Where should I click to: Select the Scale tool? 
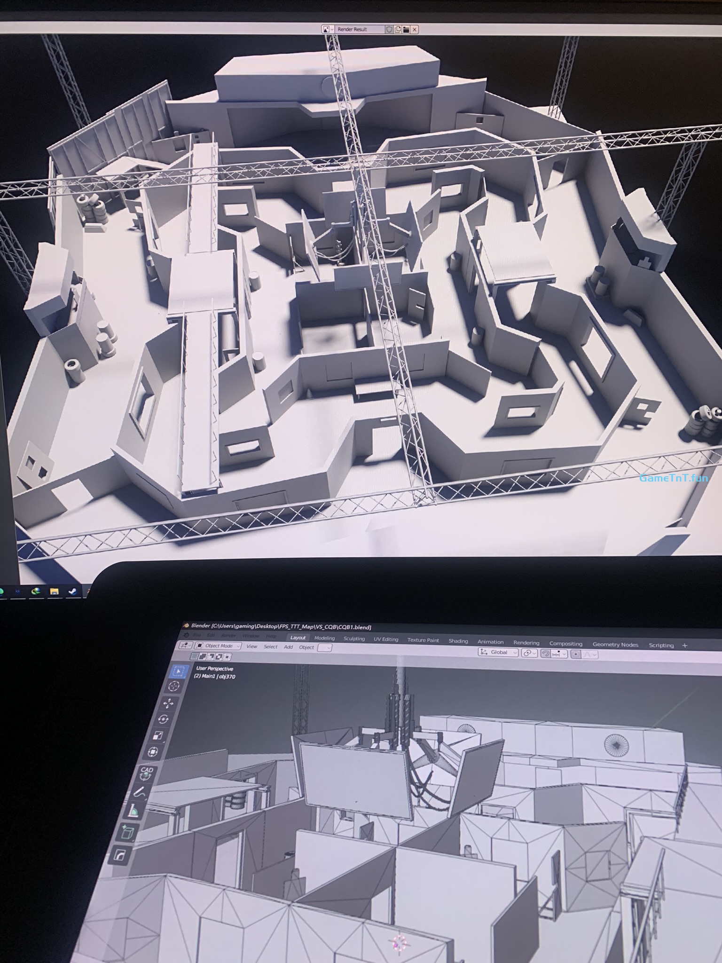(x=158, y=736)
